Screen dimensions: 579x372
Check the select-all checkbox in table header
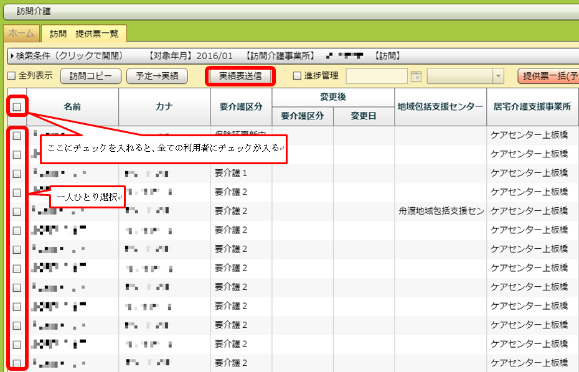(x=17, y=106)
